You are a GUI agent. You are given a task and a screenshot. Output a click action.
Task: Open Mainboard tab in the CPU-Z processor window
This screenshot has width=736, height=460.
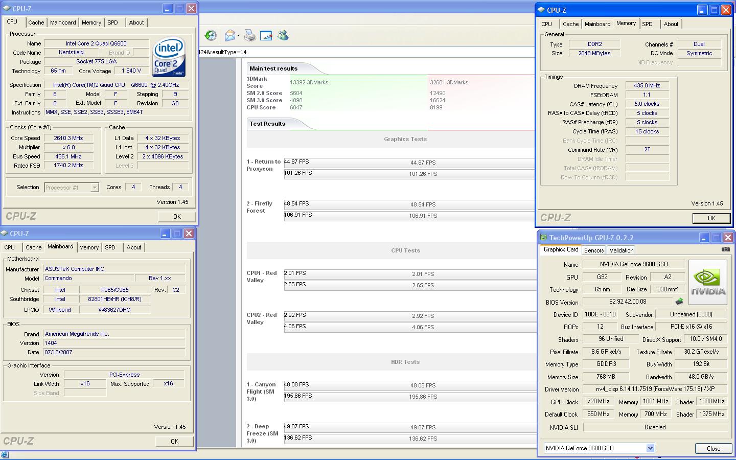point(63,22)
